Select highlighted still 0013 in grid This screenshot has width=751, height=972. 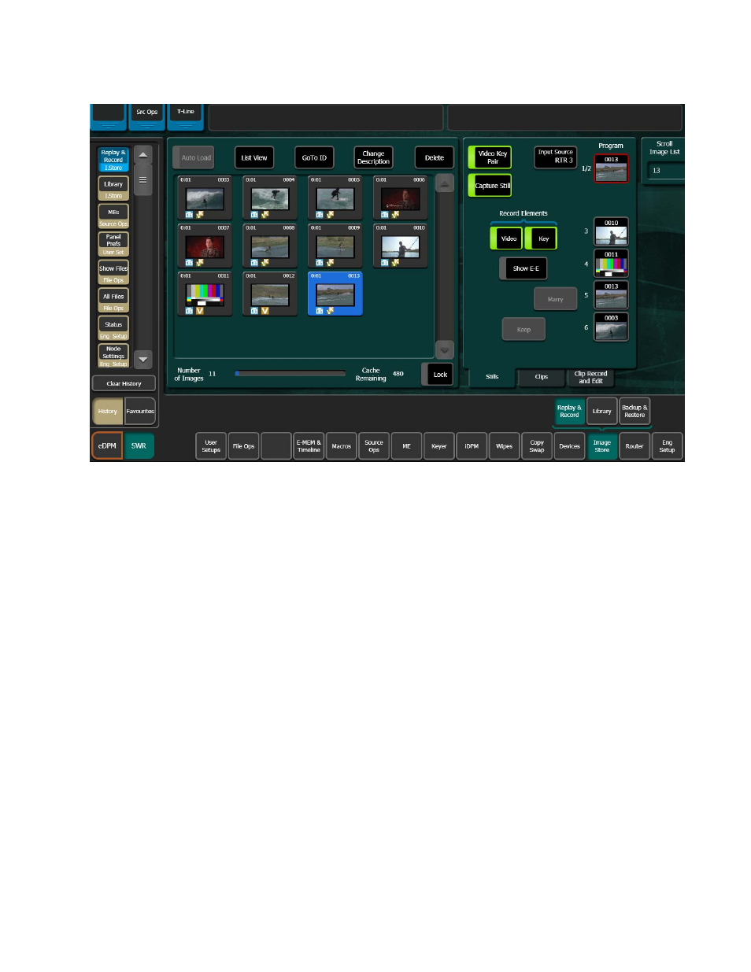335,294
